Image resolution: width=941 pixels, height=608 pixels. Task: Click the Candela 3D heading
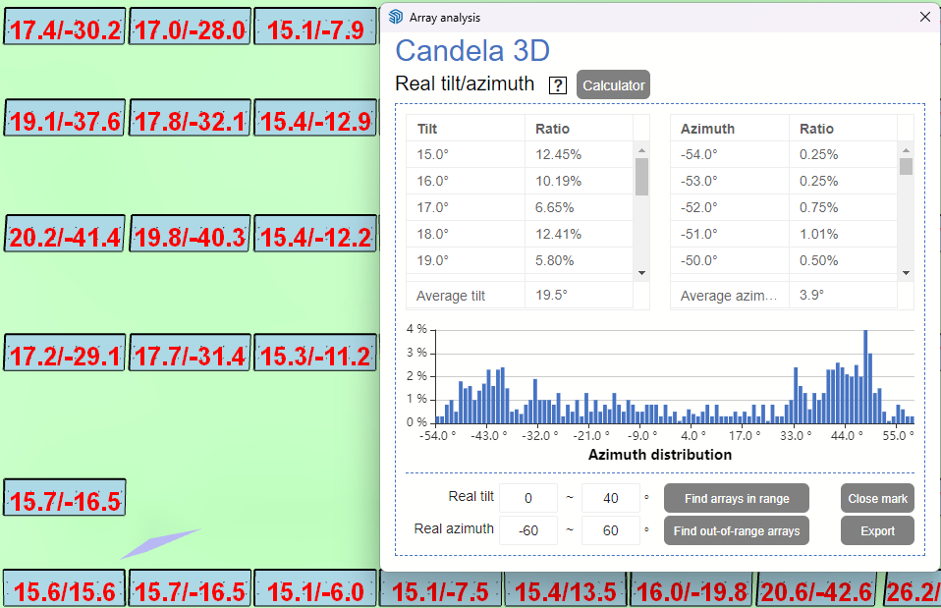tap(472, 50)
